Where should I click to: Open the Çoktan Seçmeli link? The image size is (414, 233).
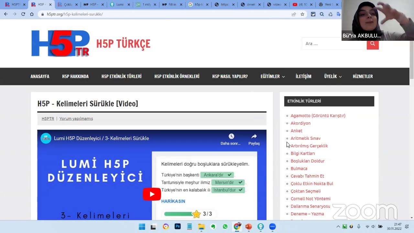click(x=306, y=191)
